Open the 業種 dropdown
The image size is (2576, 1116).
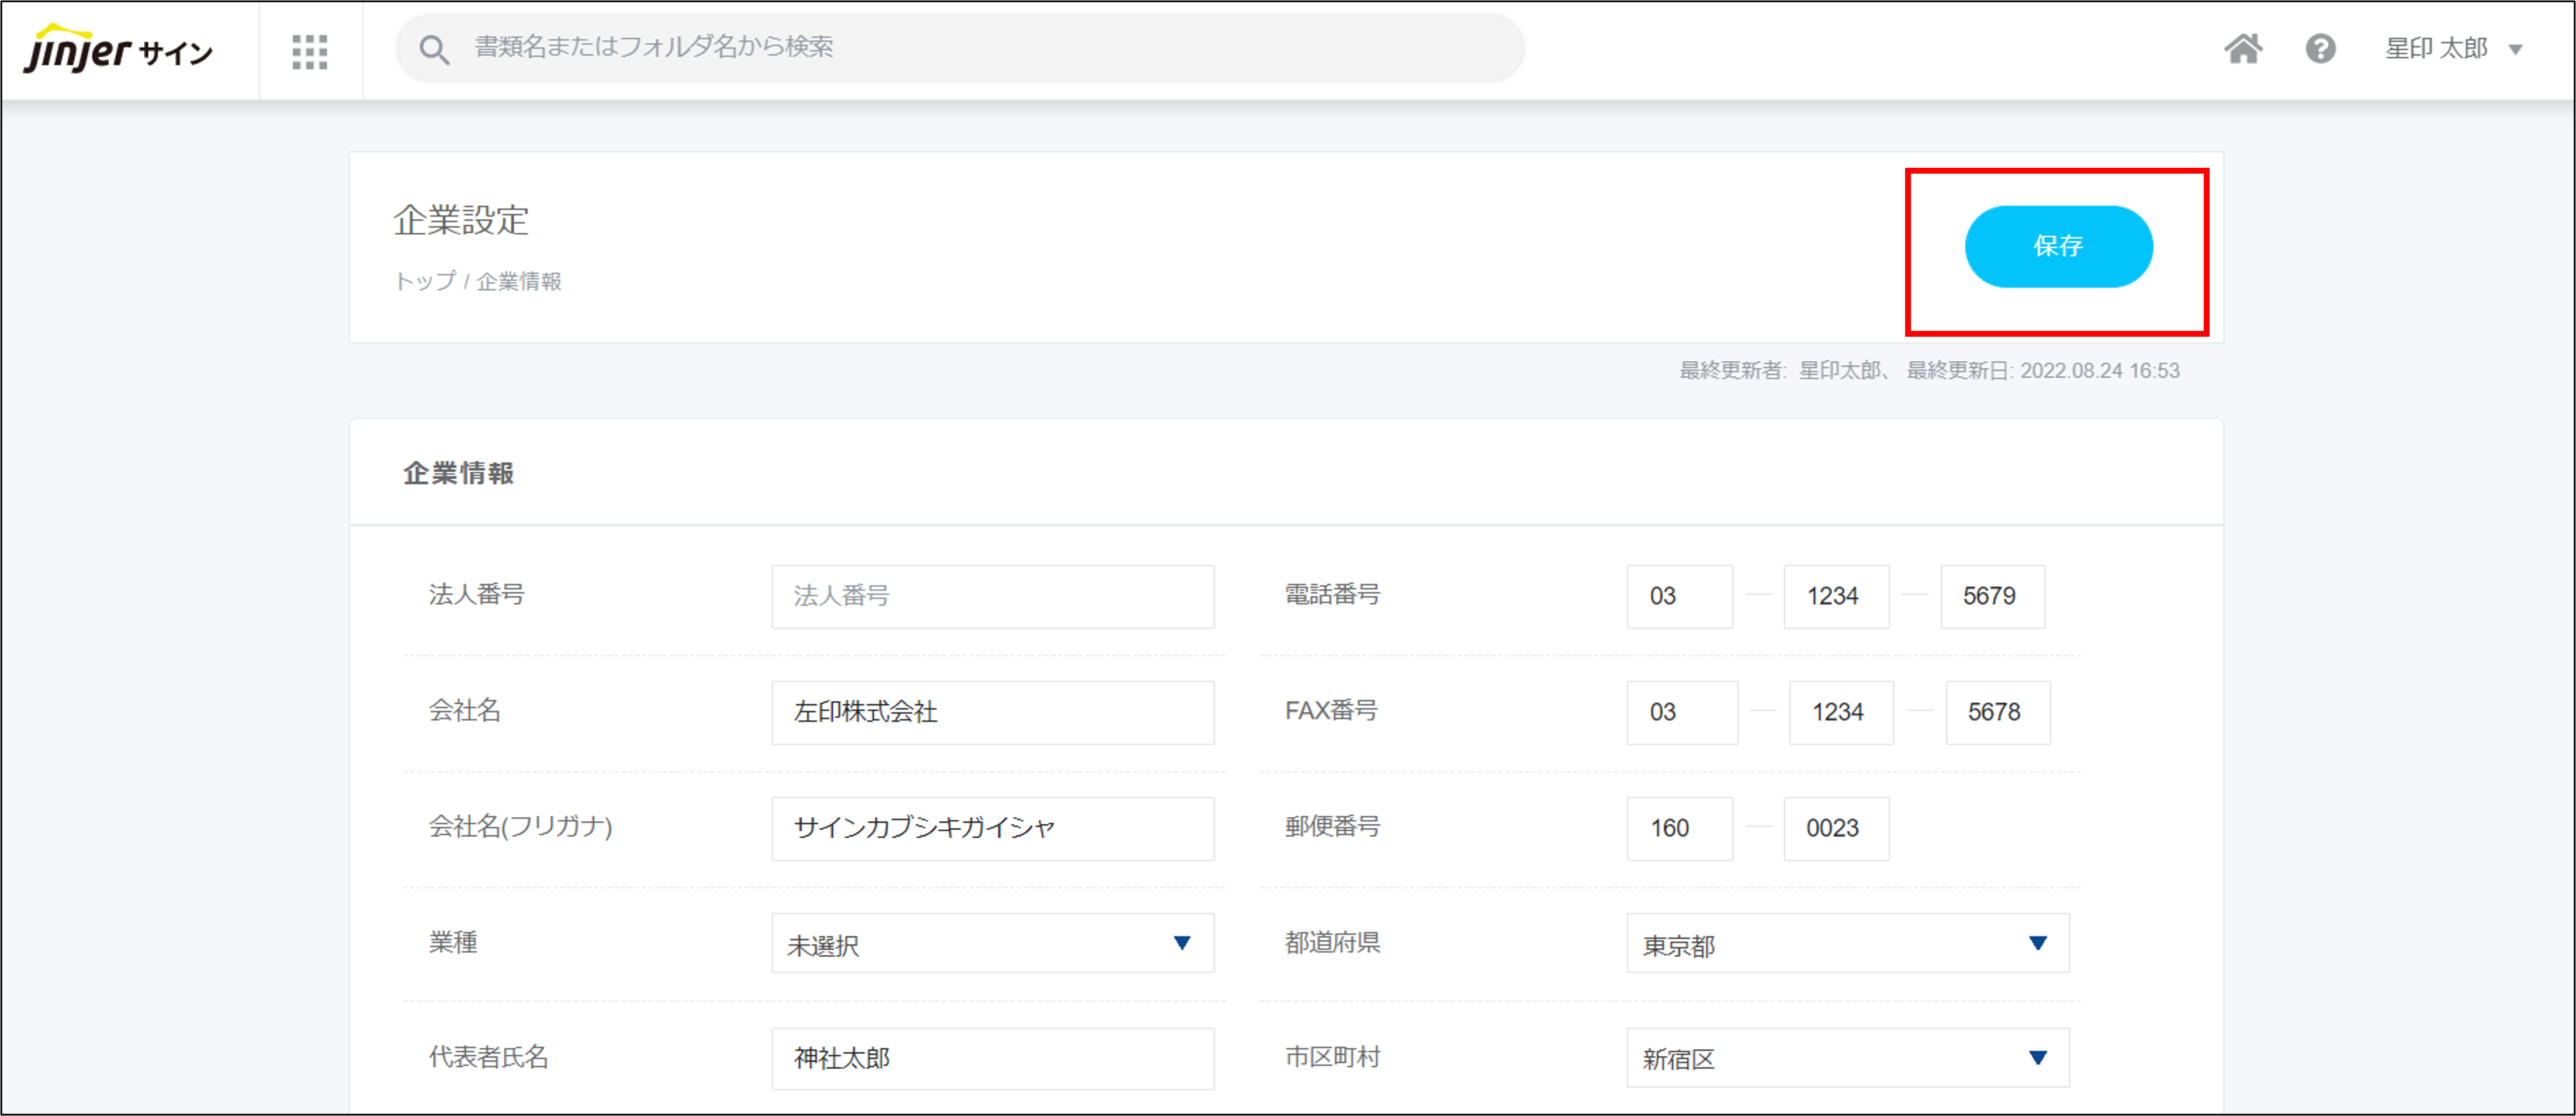(992, 943)
